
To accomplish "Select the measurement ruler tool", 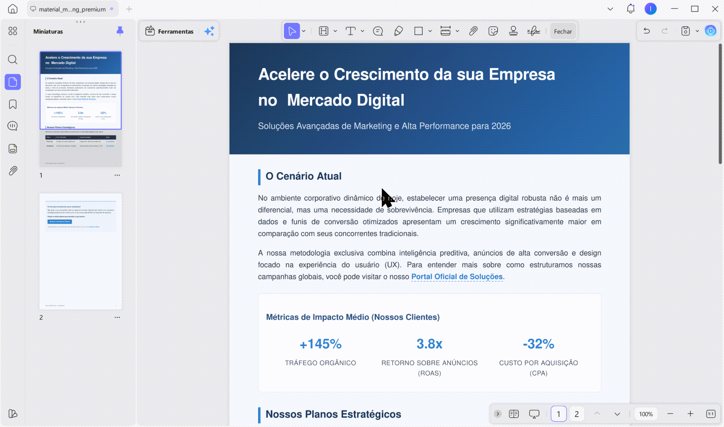I will (x=445, y=31).
